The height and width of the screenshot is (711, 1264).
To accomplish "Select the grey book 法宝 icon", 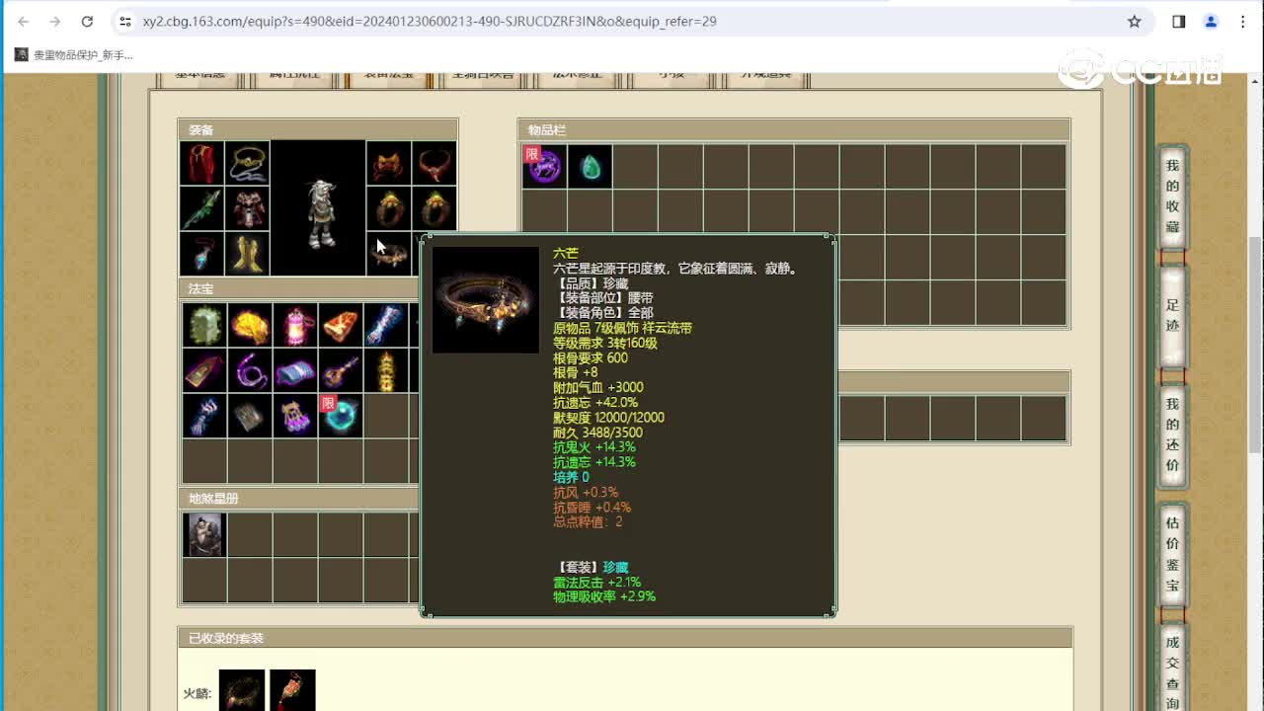I will coord(250,416).
